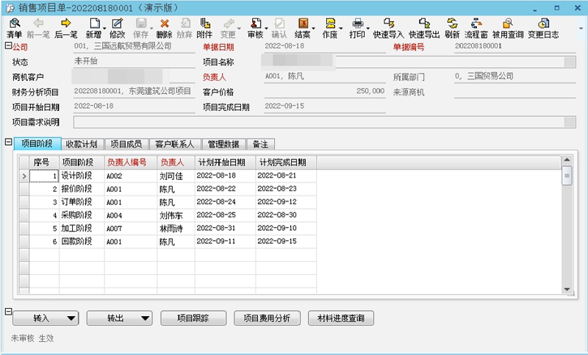Expand the 转入 dropdown button
The height and width of the screenshot is (355, 588).
tap(71, 318)
